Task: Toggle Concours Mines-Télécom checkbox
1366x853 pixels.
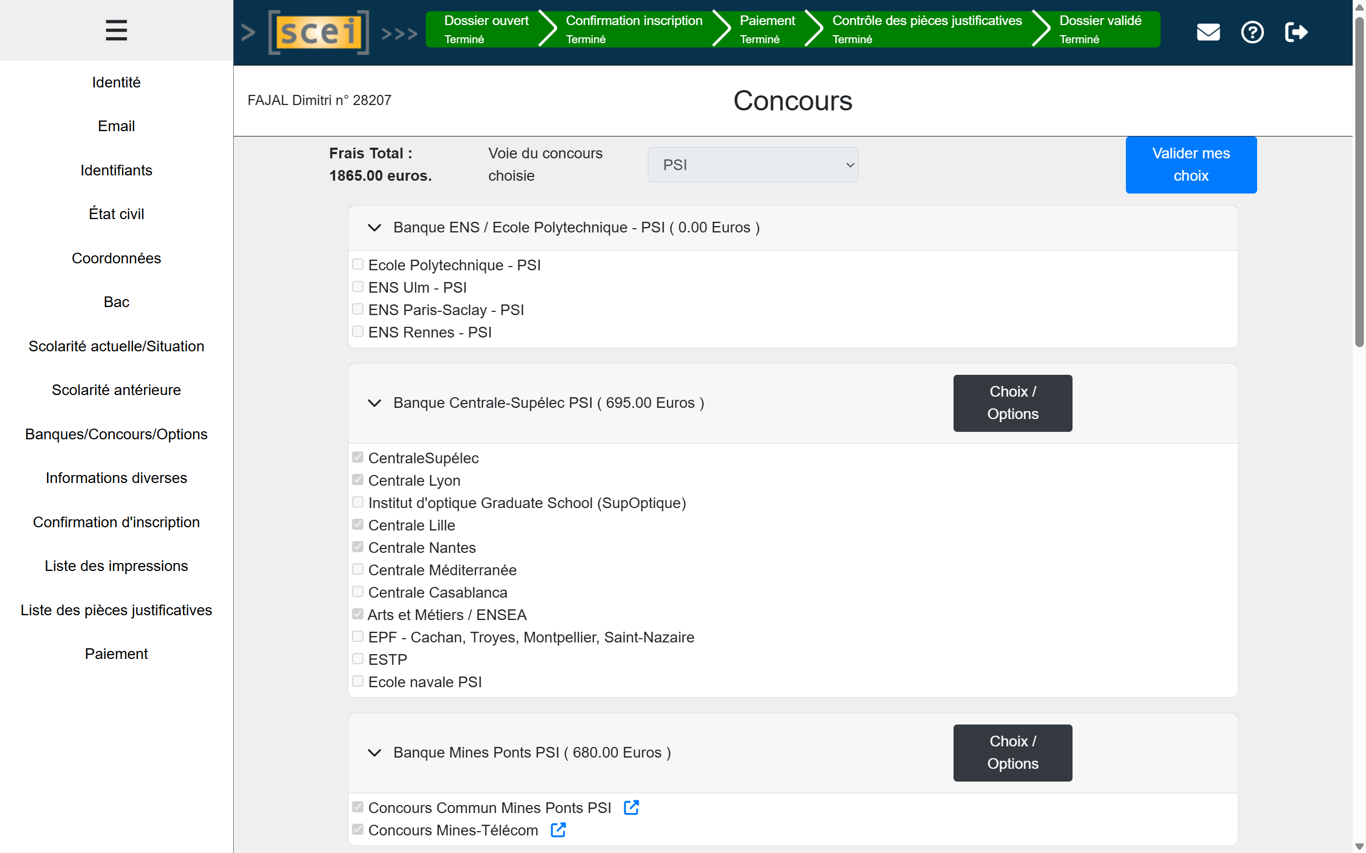Action: click(358, 830)
